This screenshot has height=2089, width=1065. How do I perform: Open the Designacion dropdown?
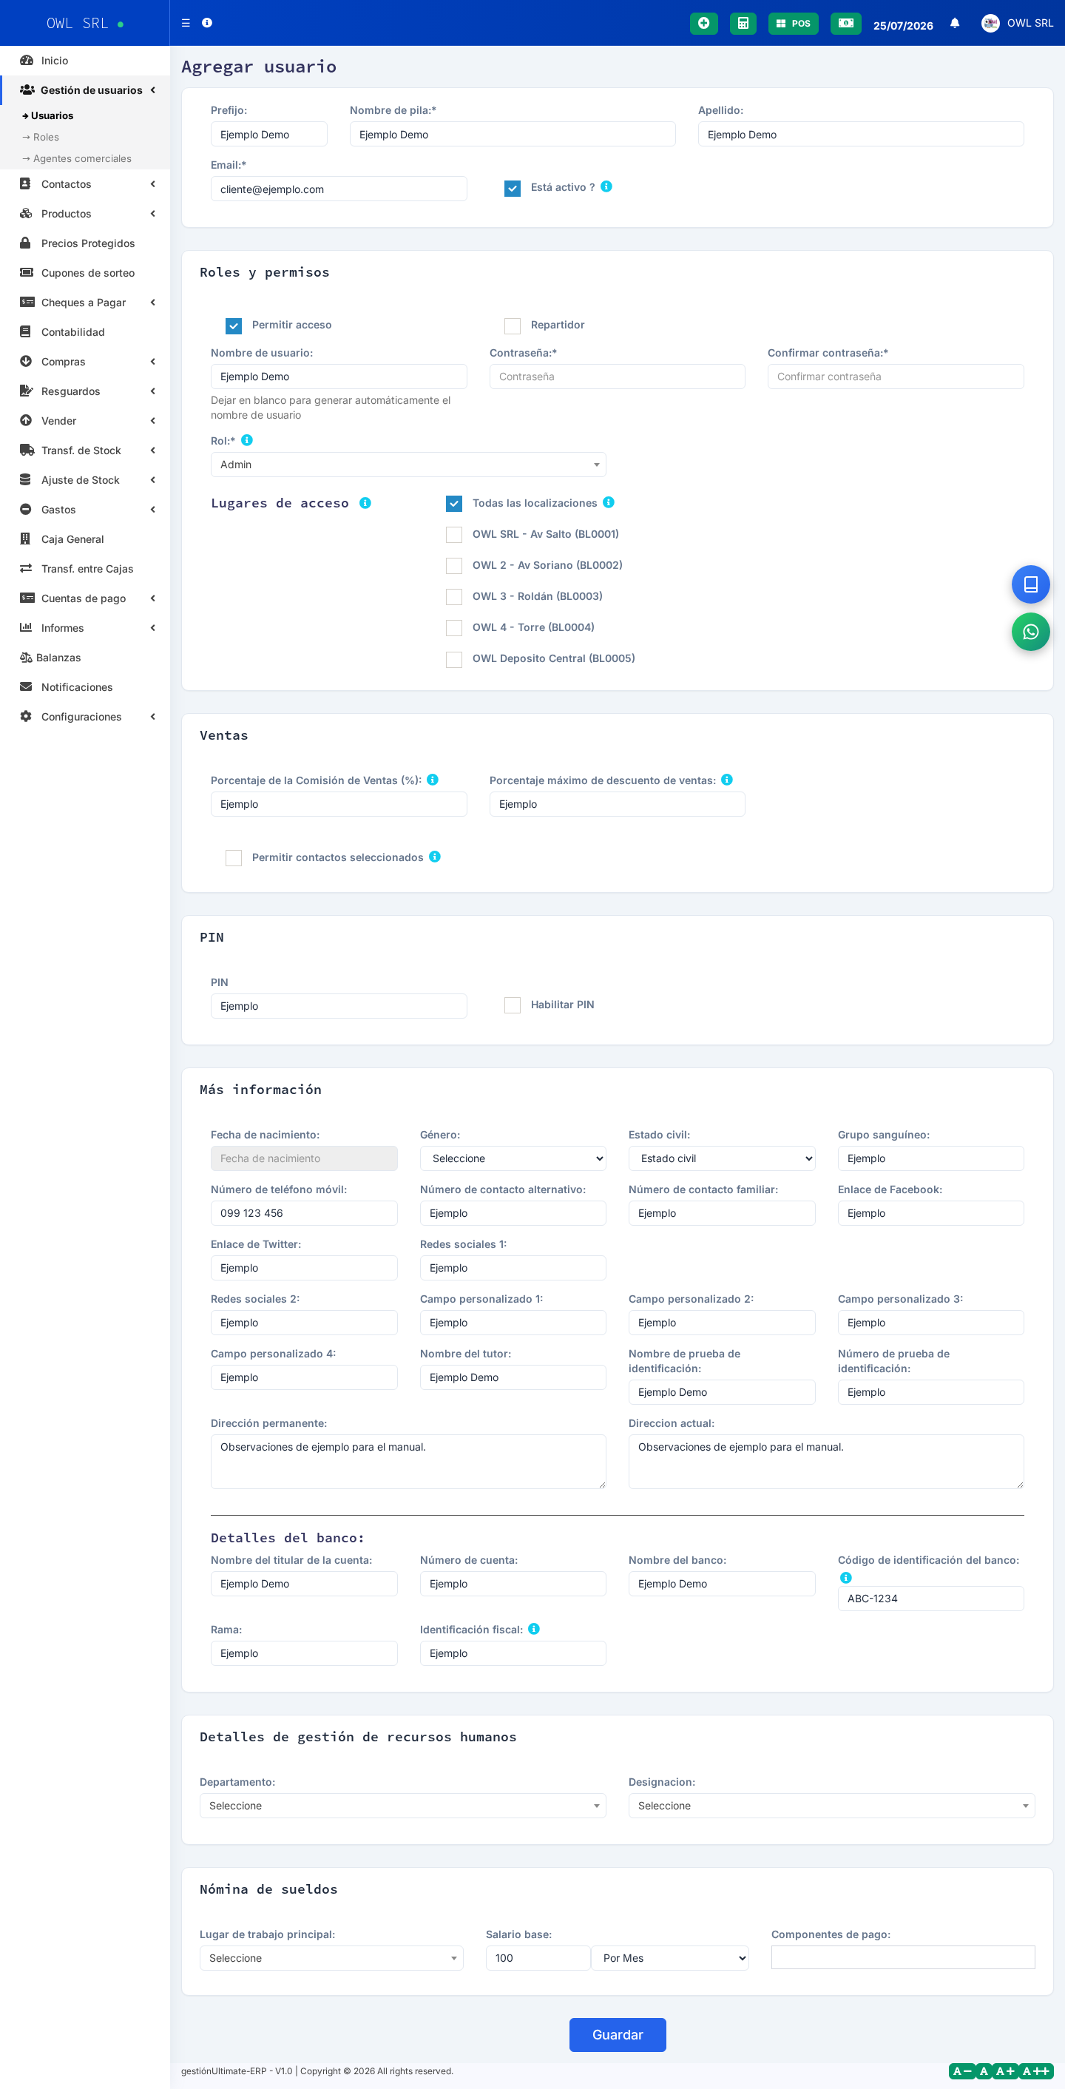[831, 1805]
